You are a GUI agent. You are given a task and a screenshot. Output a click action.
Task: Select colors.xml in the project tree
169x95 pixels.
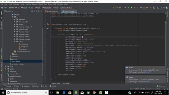click(24, 44)
